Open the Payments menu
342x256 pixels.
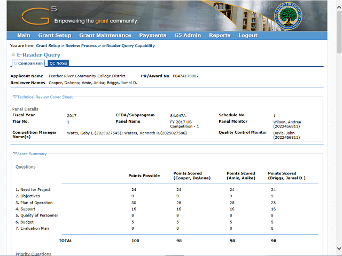tap(152, 35)
